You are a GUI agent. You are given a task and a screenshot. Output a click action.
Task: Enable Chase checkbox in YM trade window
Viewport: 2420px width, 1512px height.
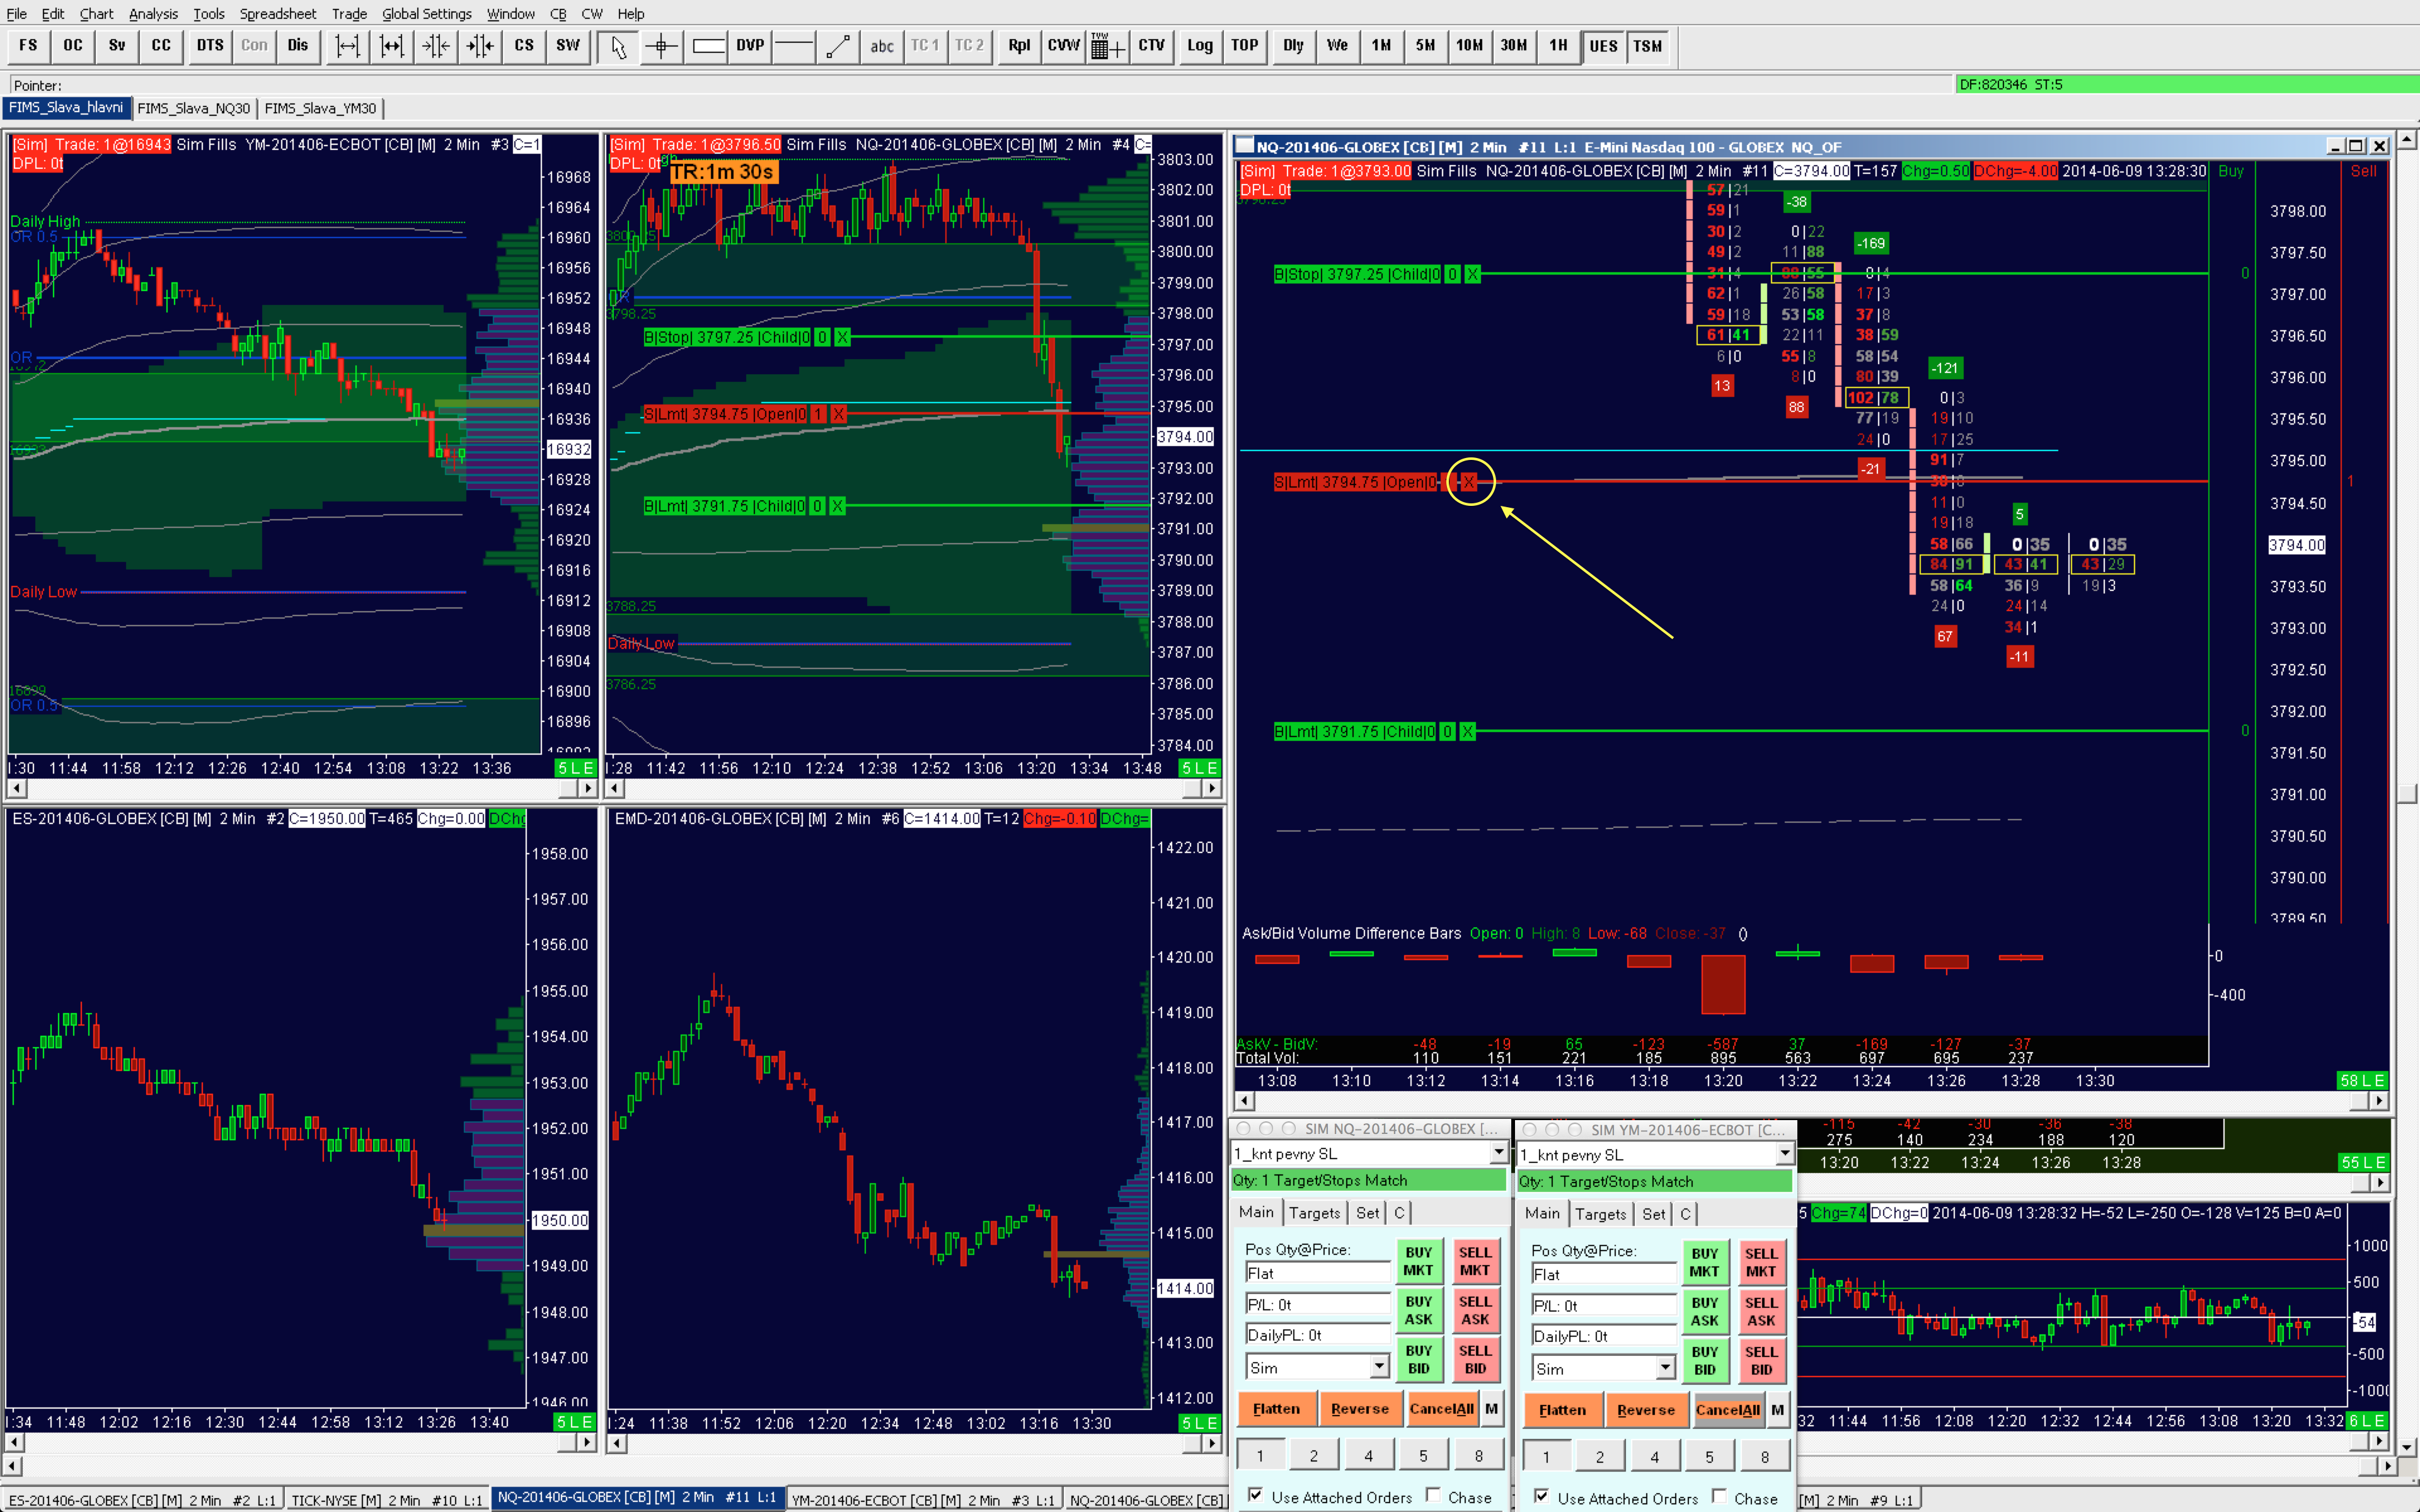tap(1720, 1496)
